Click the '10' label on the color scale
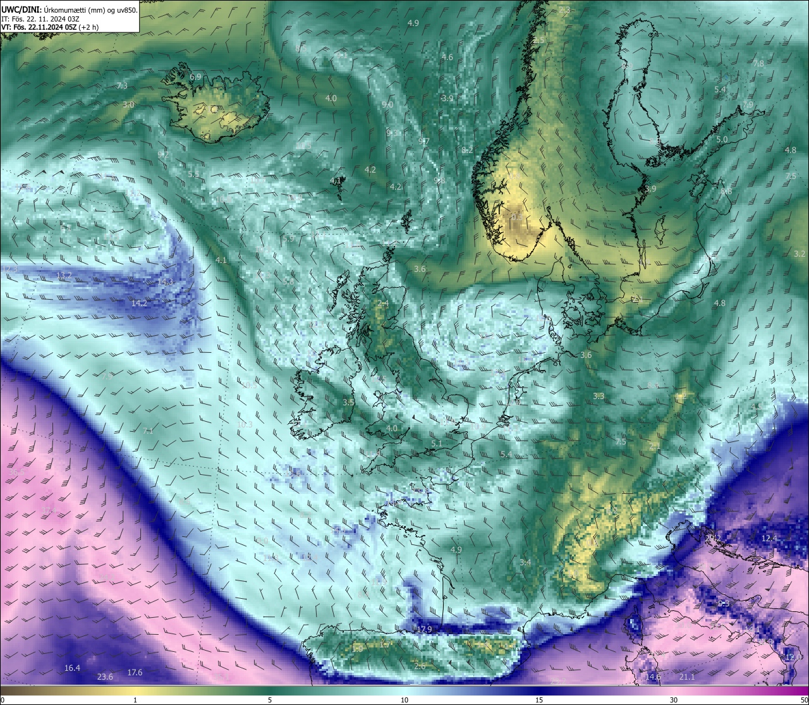 click(x=404, y=700)
